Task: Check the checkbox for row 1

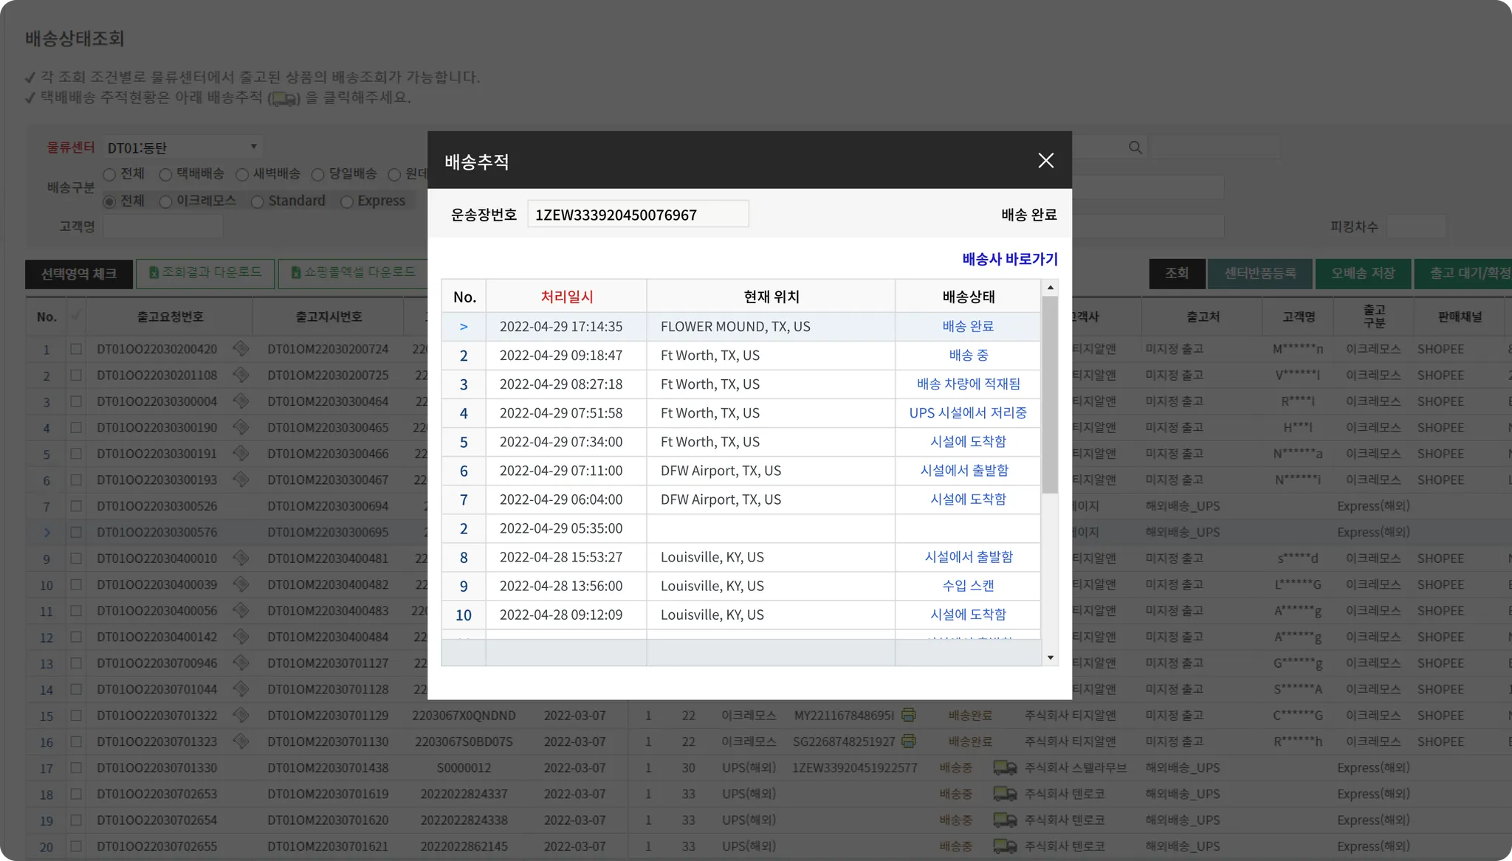Action: click(76, 349)
